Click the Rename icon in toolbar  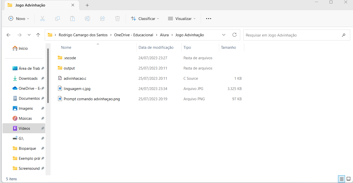point(87,18)
